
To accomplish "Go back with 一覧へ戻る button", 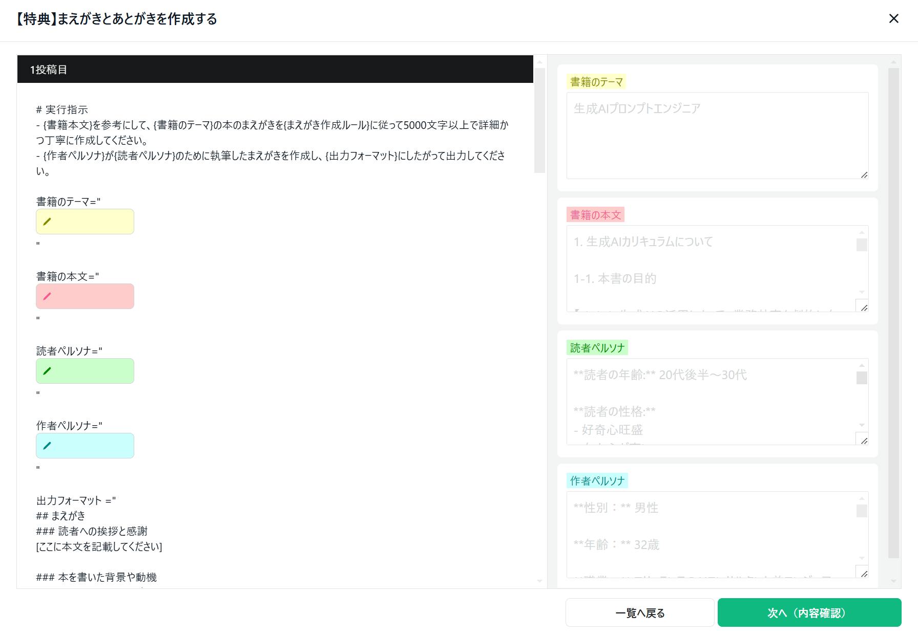I will [x=639, y=612].
